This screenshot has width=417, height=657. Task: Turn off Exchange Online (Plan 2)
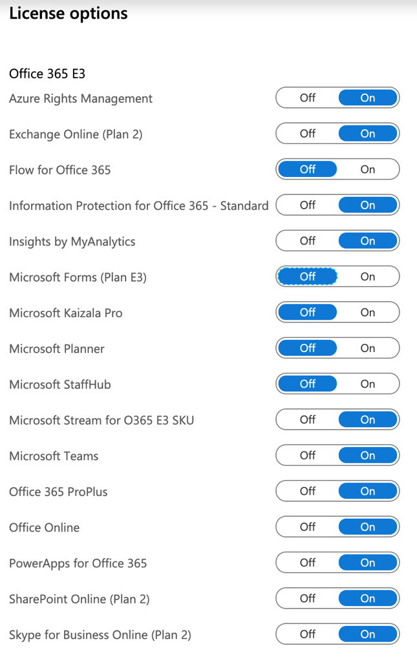click(x=307, y=134)
